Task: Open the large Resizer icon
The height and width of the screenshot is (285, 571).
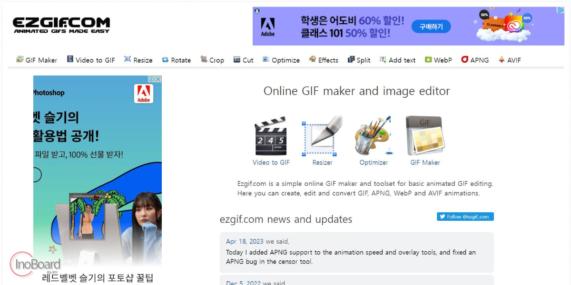Action: [x=322, y=136]
